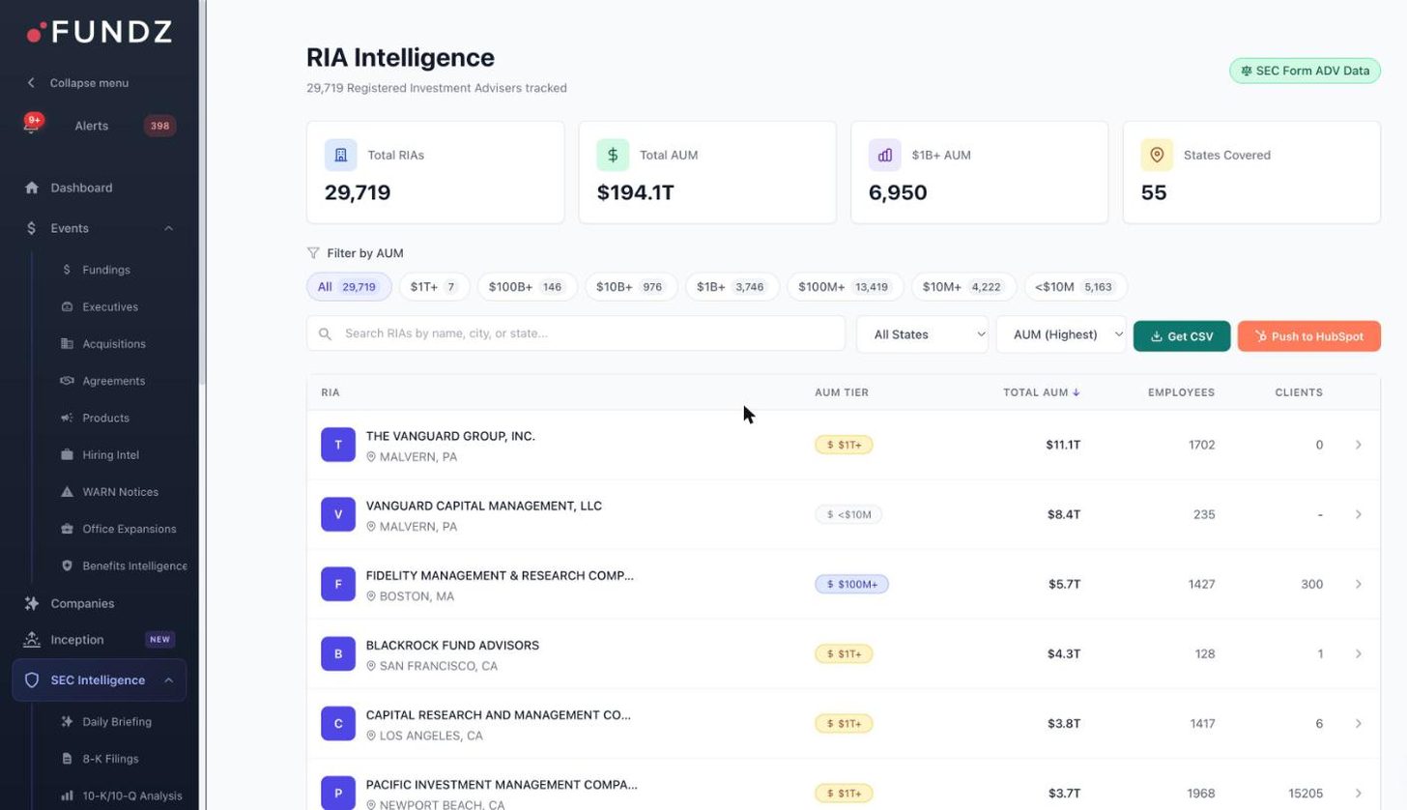Click the BlackRock Fund Advisors avatar
This screenshot has height=810, width=1407.
point(338,653)
